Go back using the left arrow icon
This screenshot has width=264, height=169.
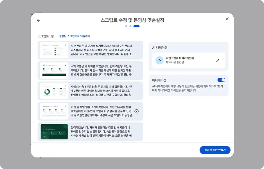pyautogui.click(x=39, y=20)
